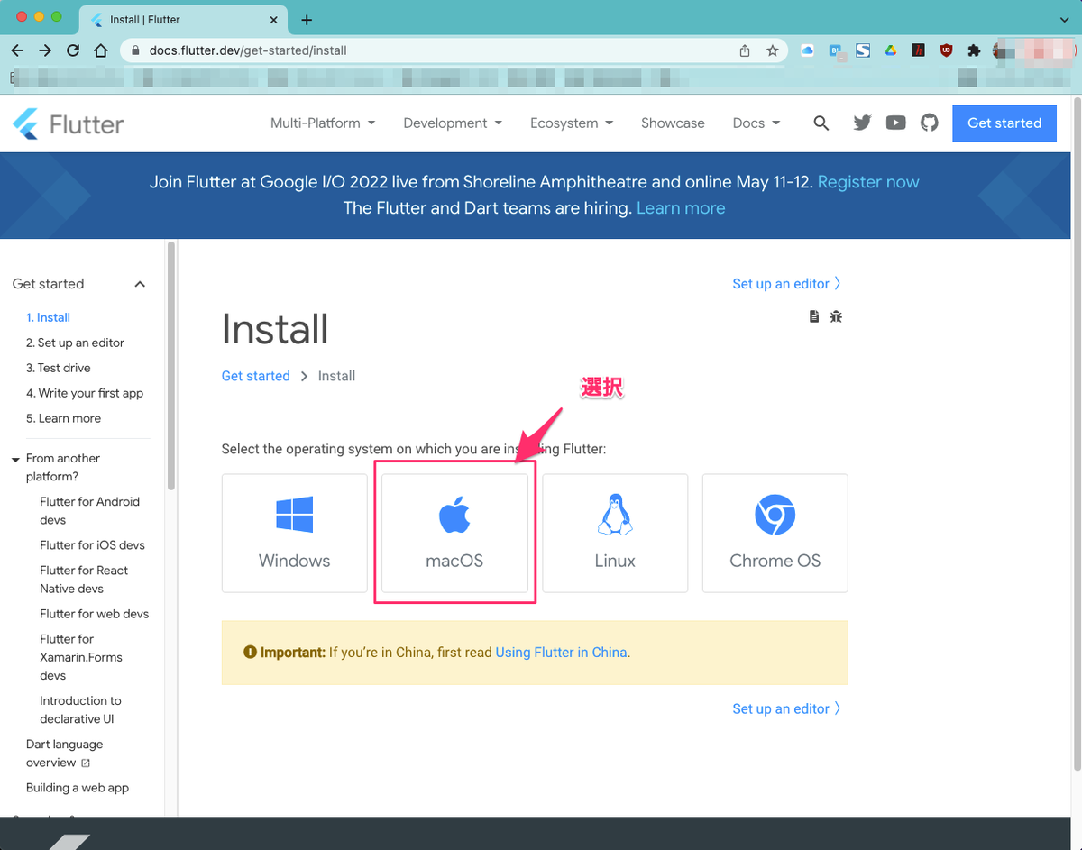Choose the macOS operating system card
Image resolution: width=1082 pixels, height=850 pixels.
coord(454,534)
